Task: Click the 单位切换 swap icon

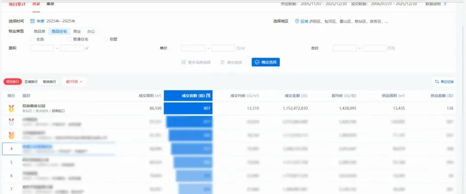Action: [437, 82]
